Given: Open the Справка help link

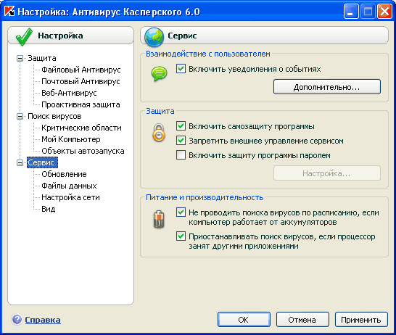Looking at the screenshot, I should [43, 320].
